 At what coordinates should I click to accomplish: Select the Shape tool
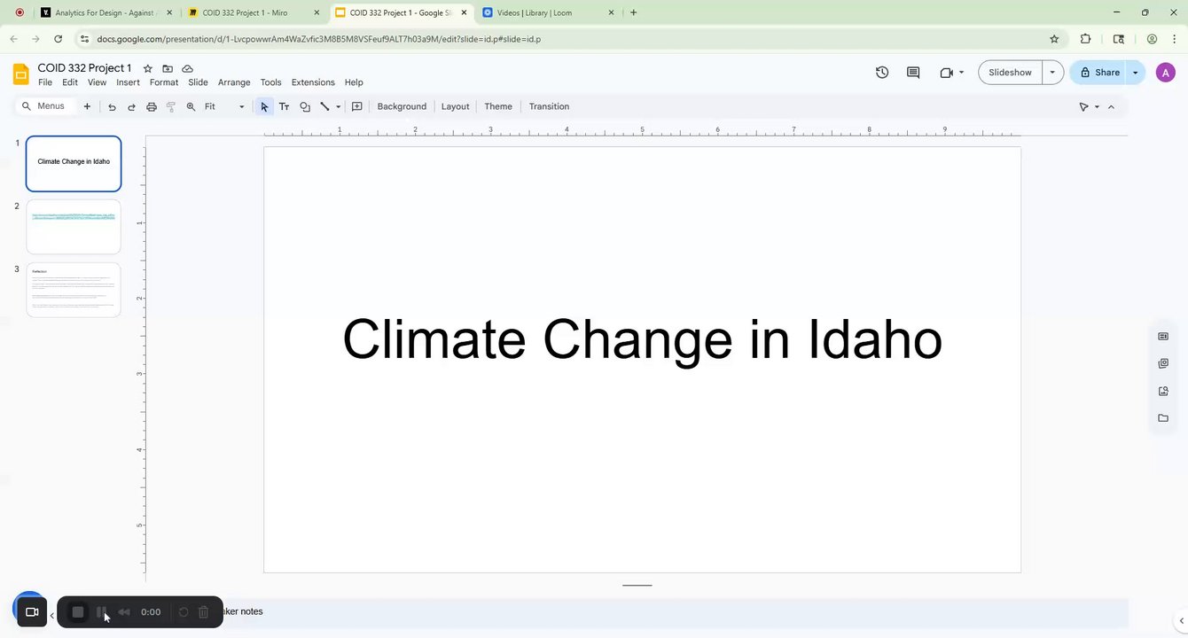[305, 106]
